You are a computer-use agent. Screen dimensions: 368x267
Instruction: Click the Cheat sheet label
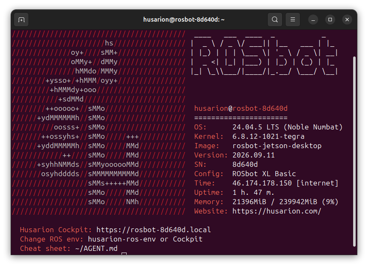(x=45, y=248)
